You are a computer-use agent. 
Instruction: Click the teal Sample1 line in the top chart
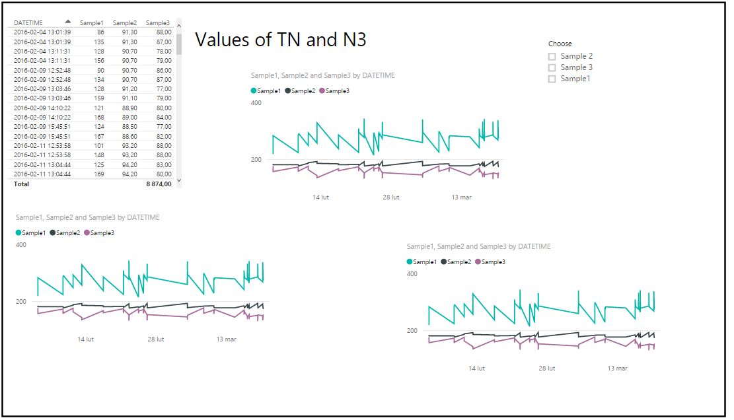(402, 139)
